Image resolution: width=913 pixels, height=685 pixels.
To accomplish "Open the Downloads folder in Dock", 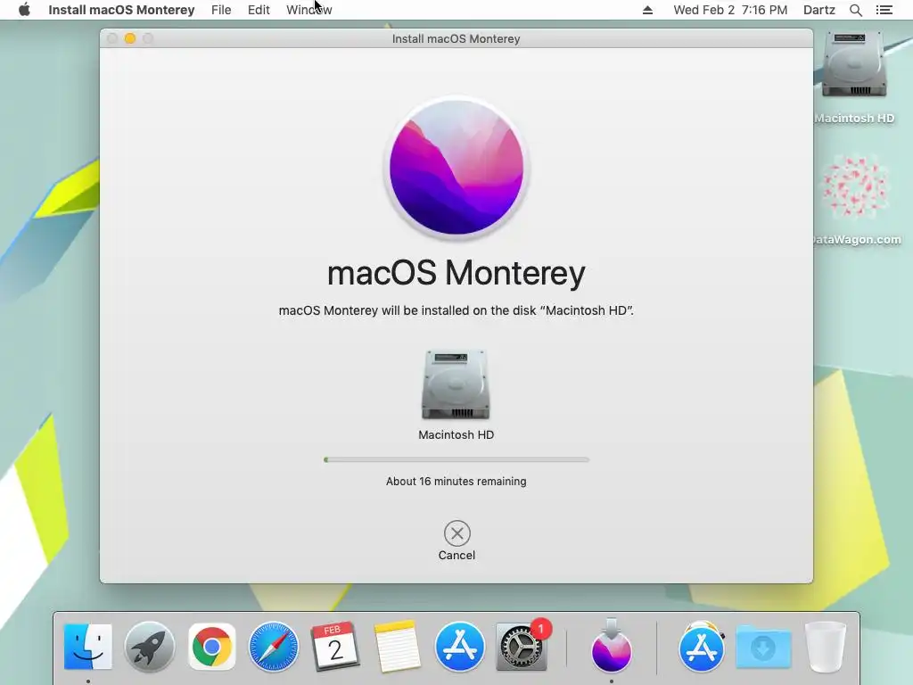I will tap(763, 647).
